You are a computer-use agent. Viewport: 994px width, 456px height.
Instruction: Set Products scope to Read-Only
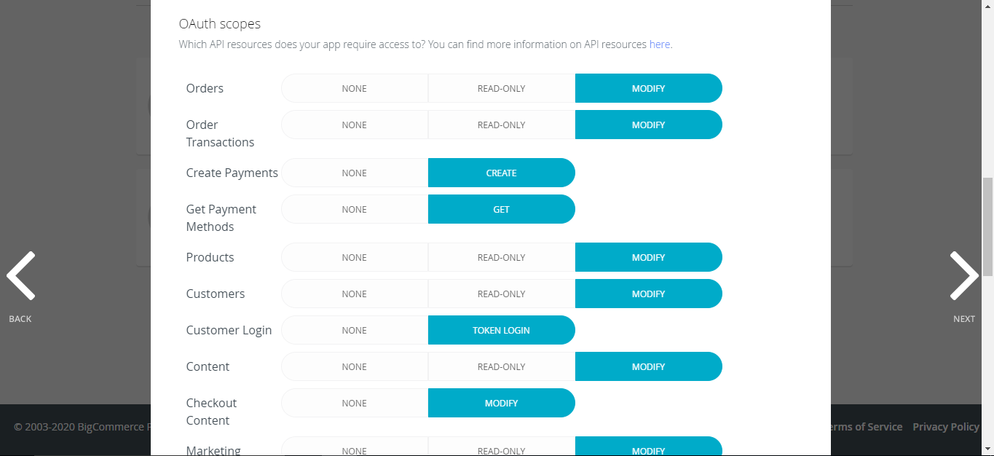501,257
